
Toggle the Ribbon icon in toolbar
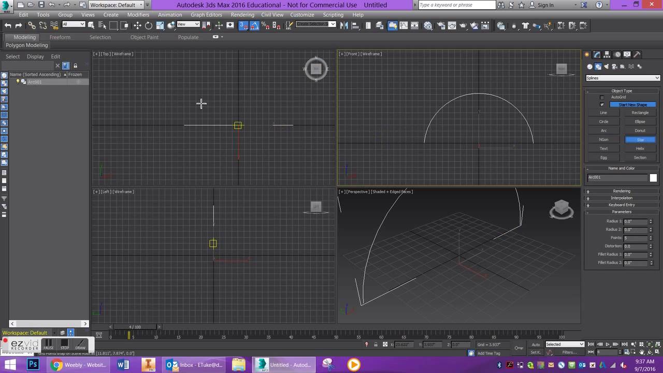pos(393,25)
